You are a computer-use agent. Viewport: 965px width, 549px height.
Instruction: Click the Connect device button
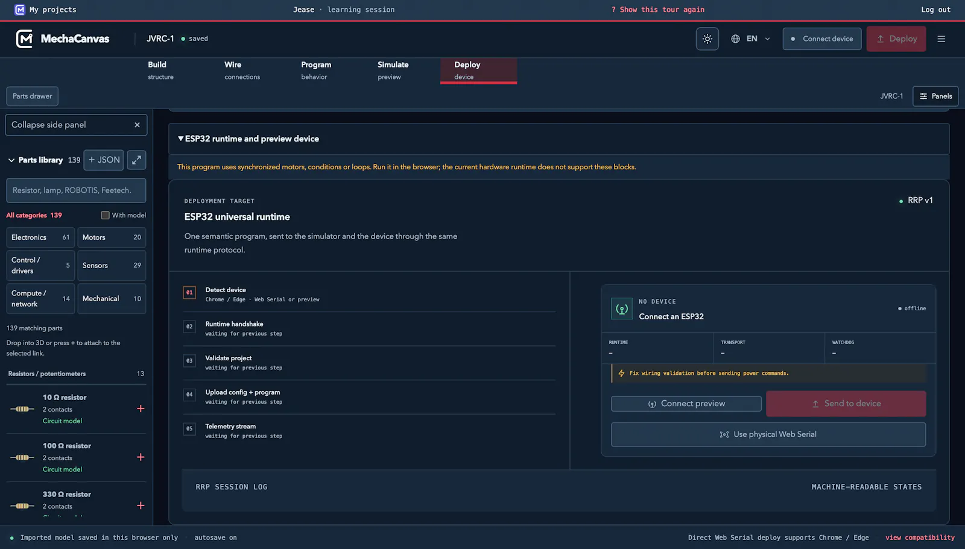tap(821, 39)
